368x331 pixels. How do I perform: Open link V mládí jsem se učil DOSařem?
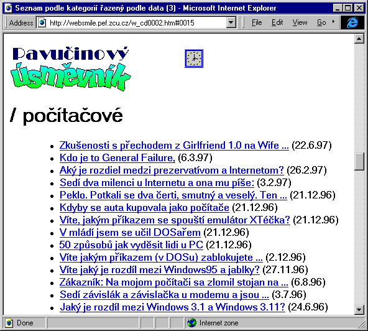(x=130, y=233)
